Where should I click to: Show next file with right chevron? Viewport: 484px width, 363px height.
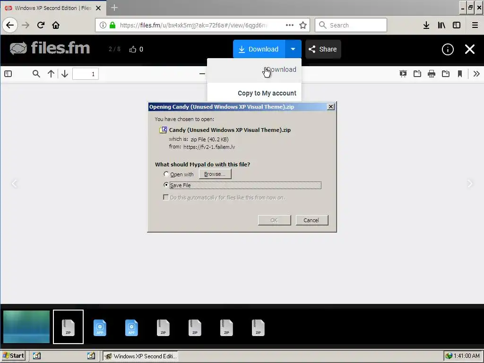click(x=469, y=184)
